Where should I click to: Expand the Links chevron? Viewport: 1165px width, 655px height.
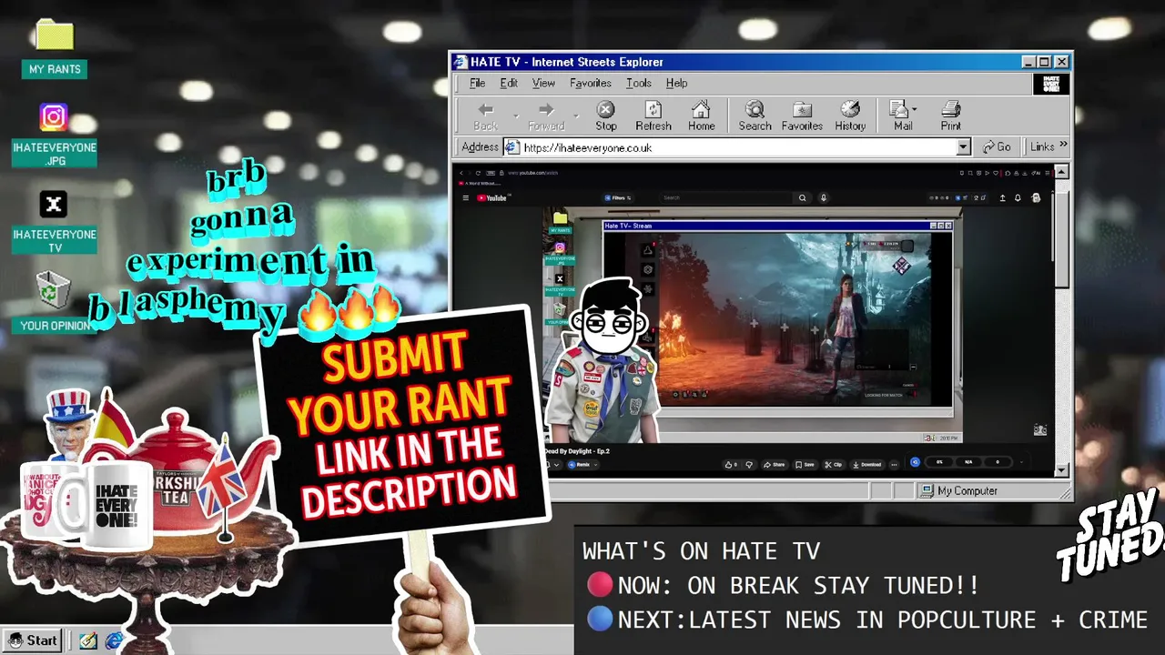point(1062,146)
